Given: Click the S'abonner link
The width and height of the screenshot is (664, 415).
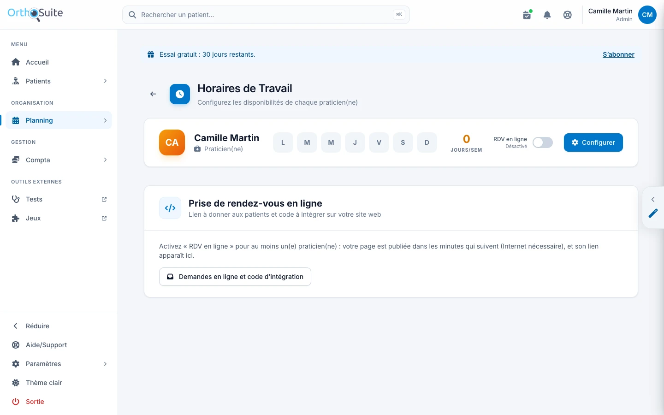Looking at the screenshot, I should tap(618, 54).
